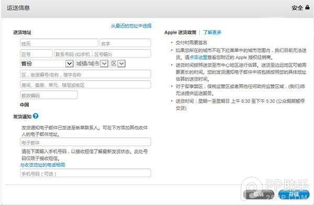Open the 城镇/城市 city dropdown
The image size is (314, 205).
click(x=92, y=64)
